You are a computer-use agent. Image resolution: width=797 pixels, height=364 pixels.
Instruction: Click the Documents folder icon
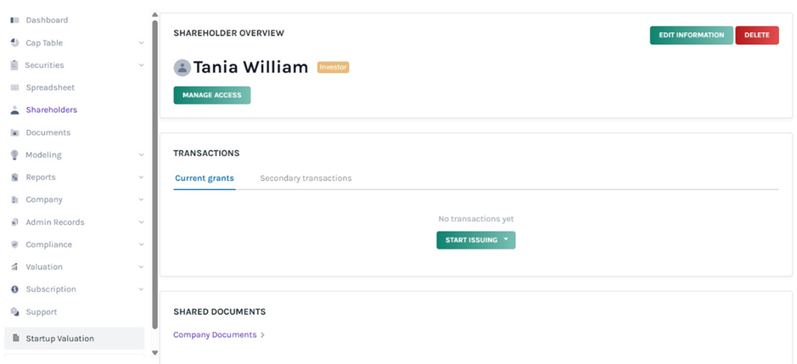[14, 133]
